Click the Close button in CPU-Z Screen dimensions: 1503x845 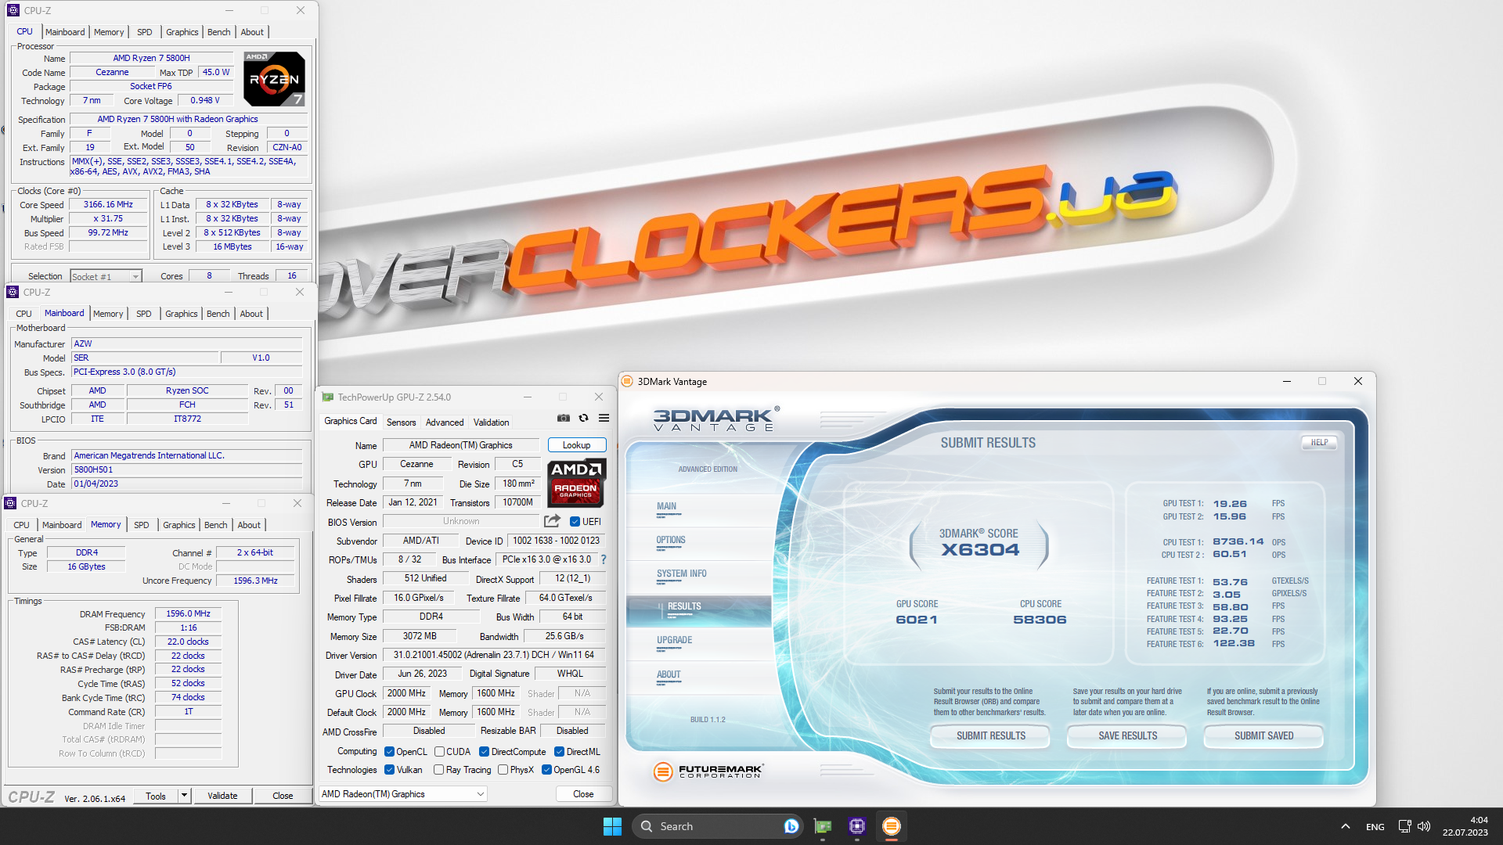pyautogui.click(x=283, y=796)
